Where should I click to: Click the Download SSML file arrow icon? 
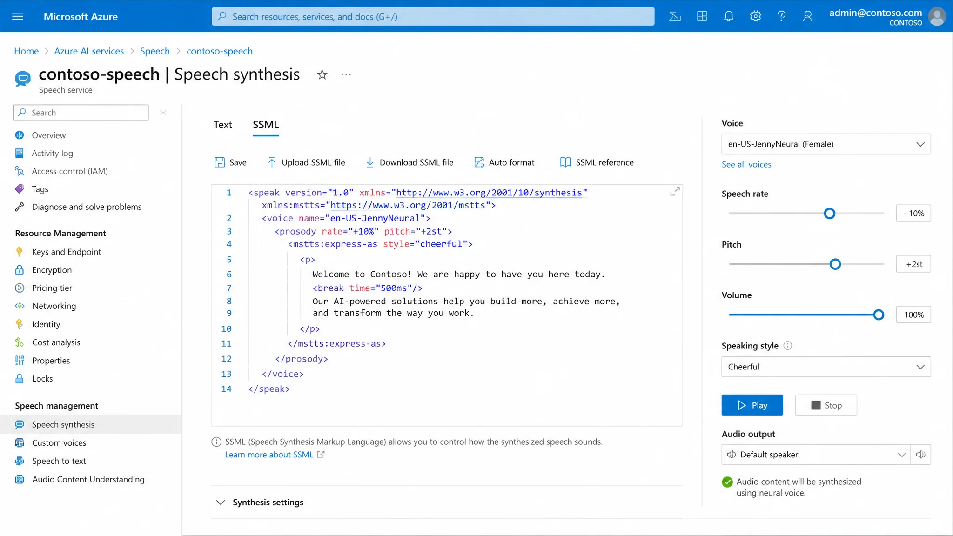pos(370,162)
